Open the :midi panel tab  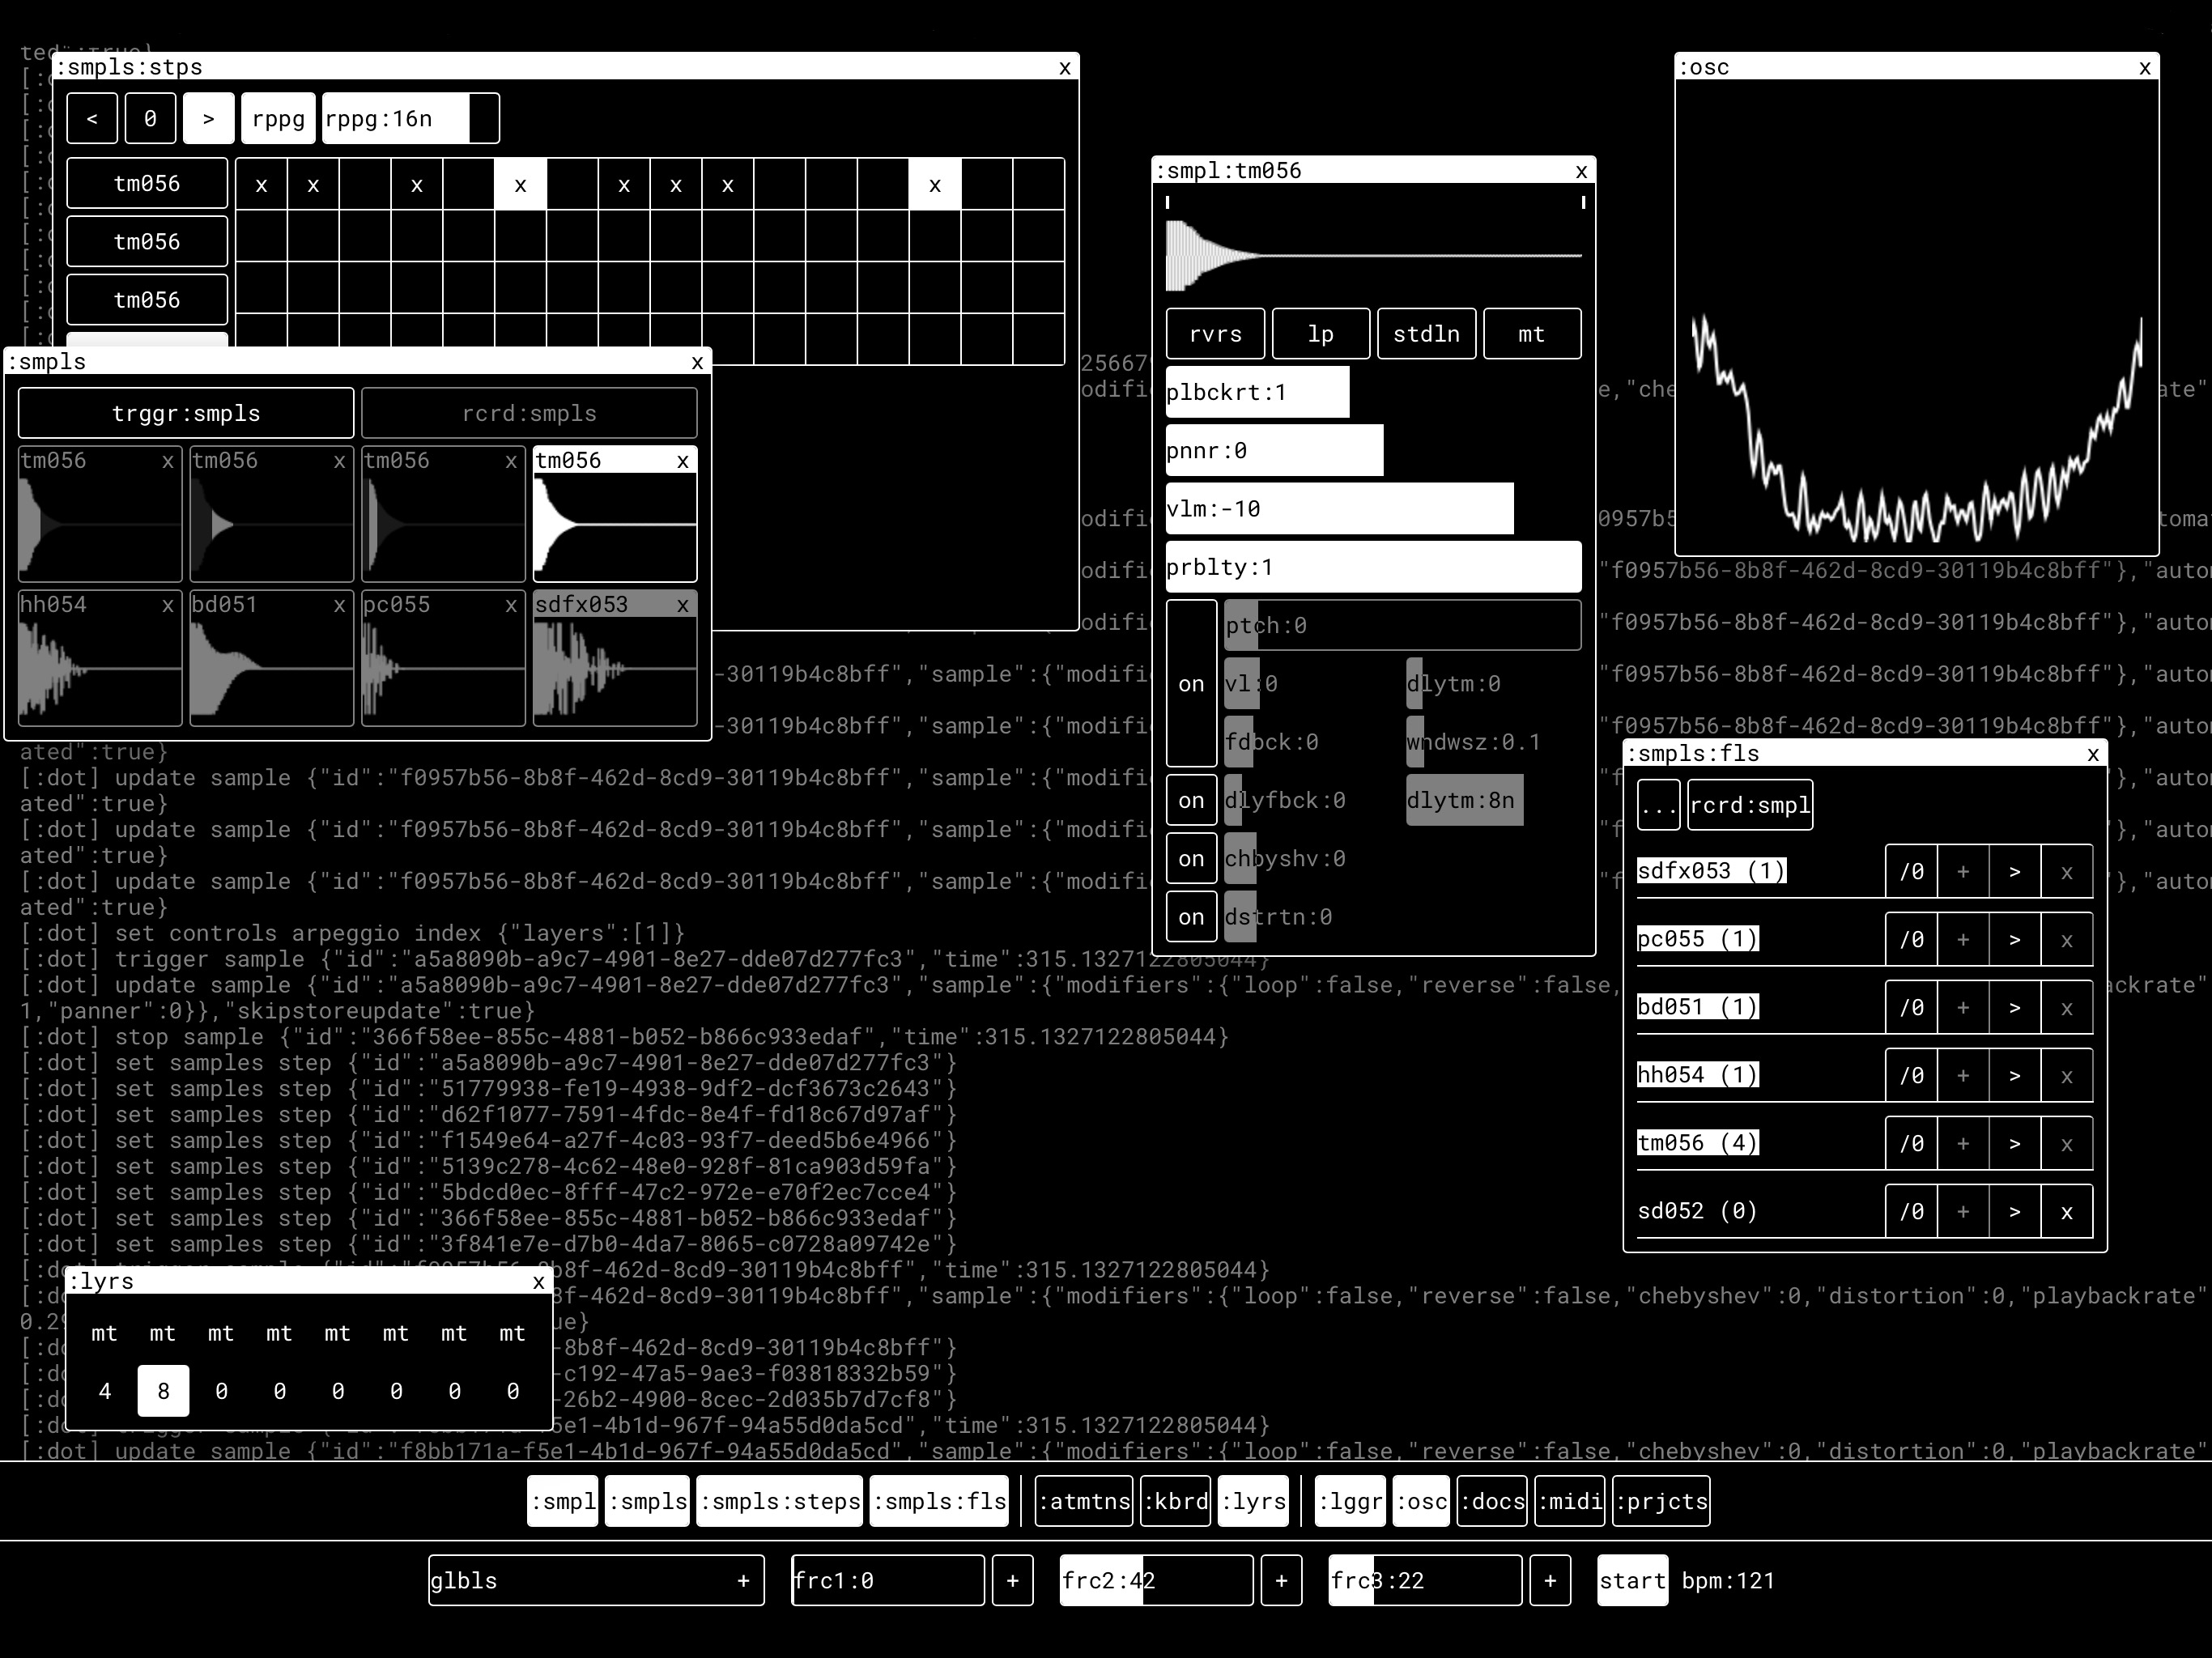1570,1501
